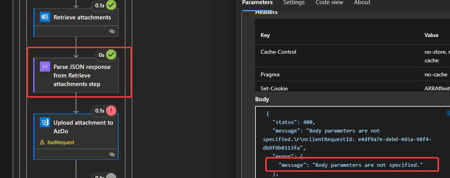Click the Outlook icon on Retrieve attachments
This screenshot has height=178, width=450.
click(45, 17)
